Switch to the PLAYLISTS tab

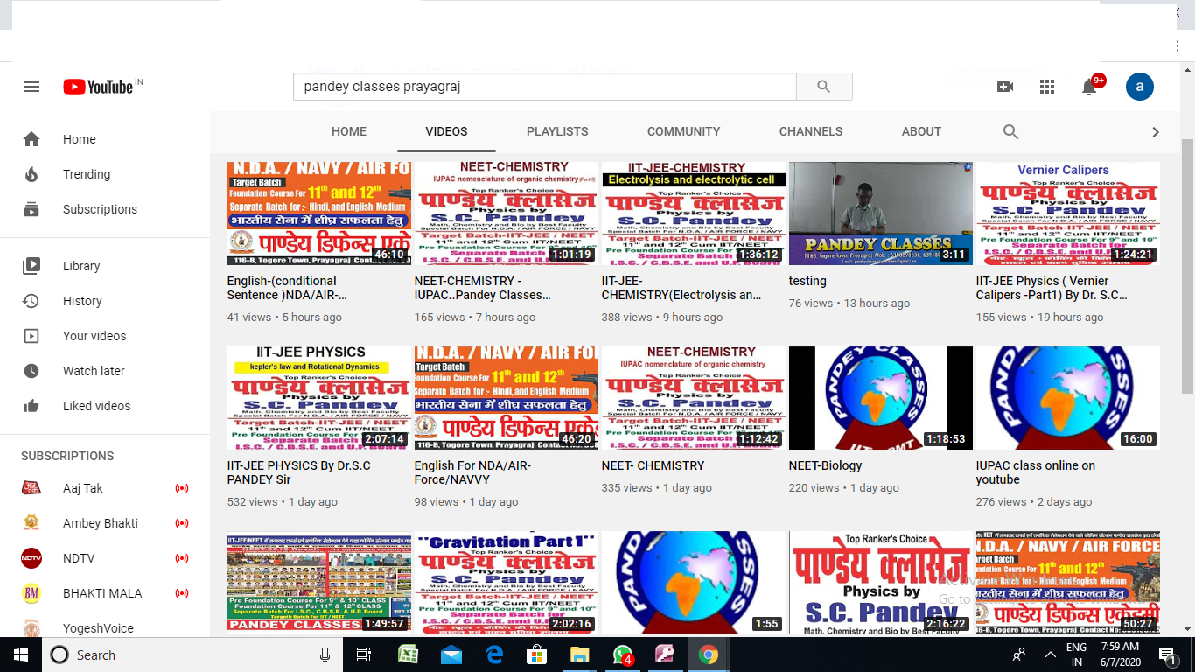[x=557, y=131]
